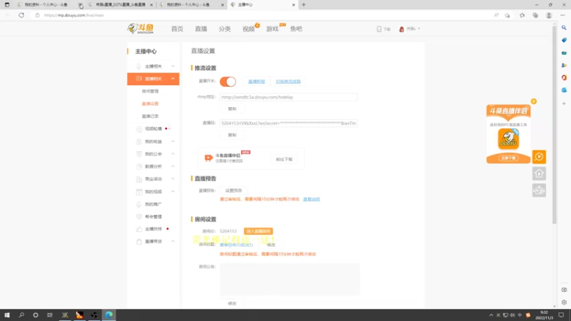Switch to the DOTA直播 browser tab

[x=121, y=5]
